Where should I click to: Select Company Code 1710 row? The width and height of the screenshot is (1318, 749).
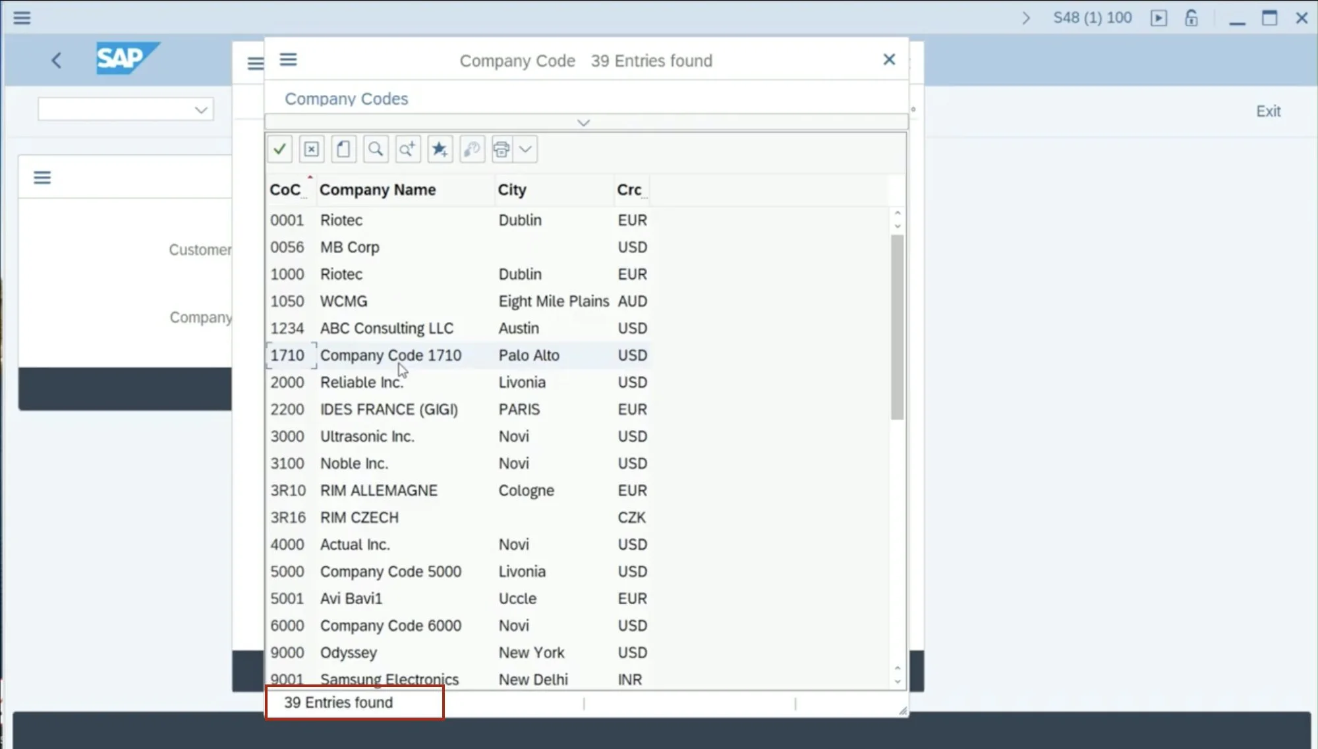tap(458, 355)
